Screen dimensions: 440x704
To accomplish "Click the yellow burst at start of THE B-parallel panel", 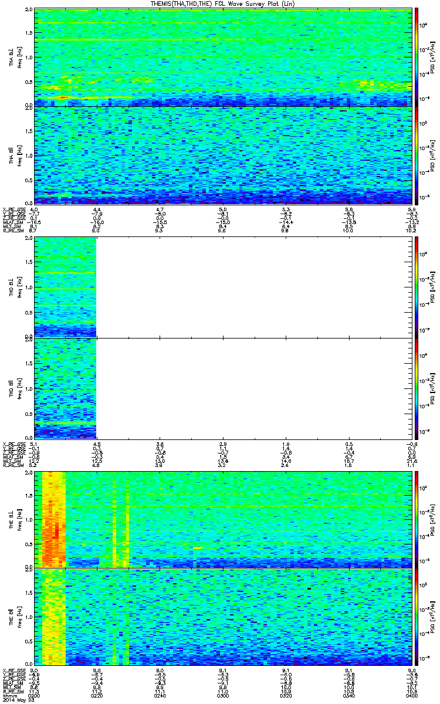I will pos(53,616).
